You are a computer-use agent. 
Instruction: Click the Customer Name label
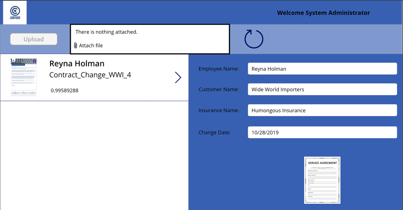219,89
